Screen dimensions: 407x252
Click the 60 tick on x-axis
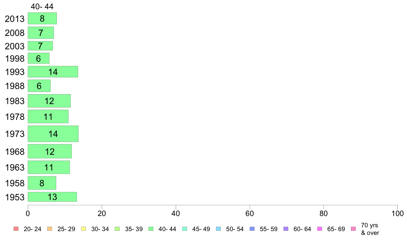click(250, 213)
